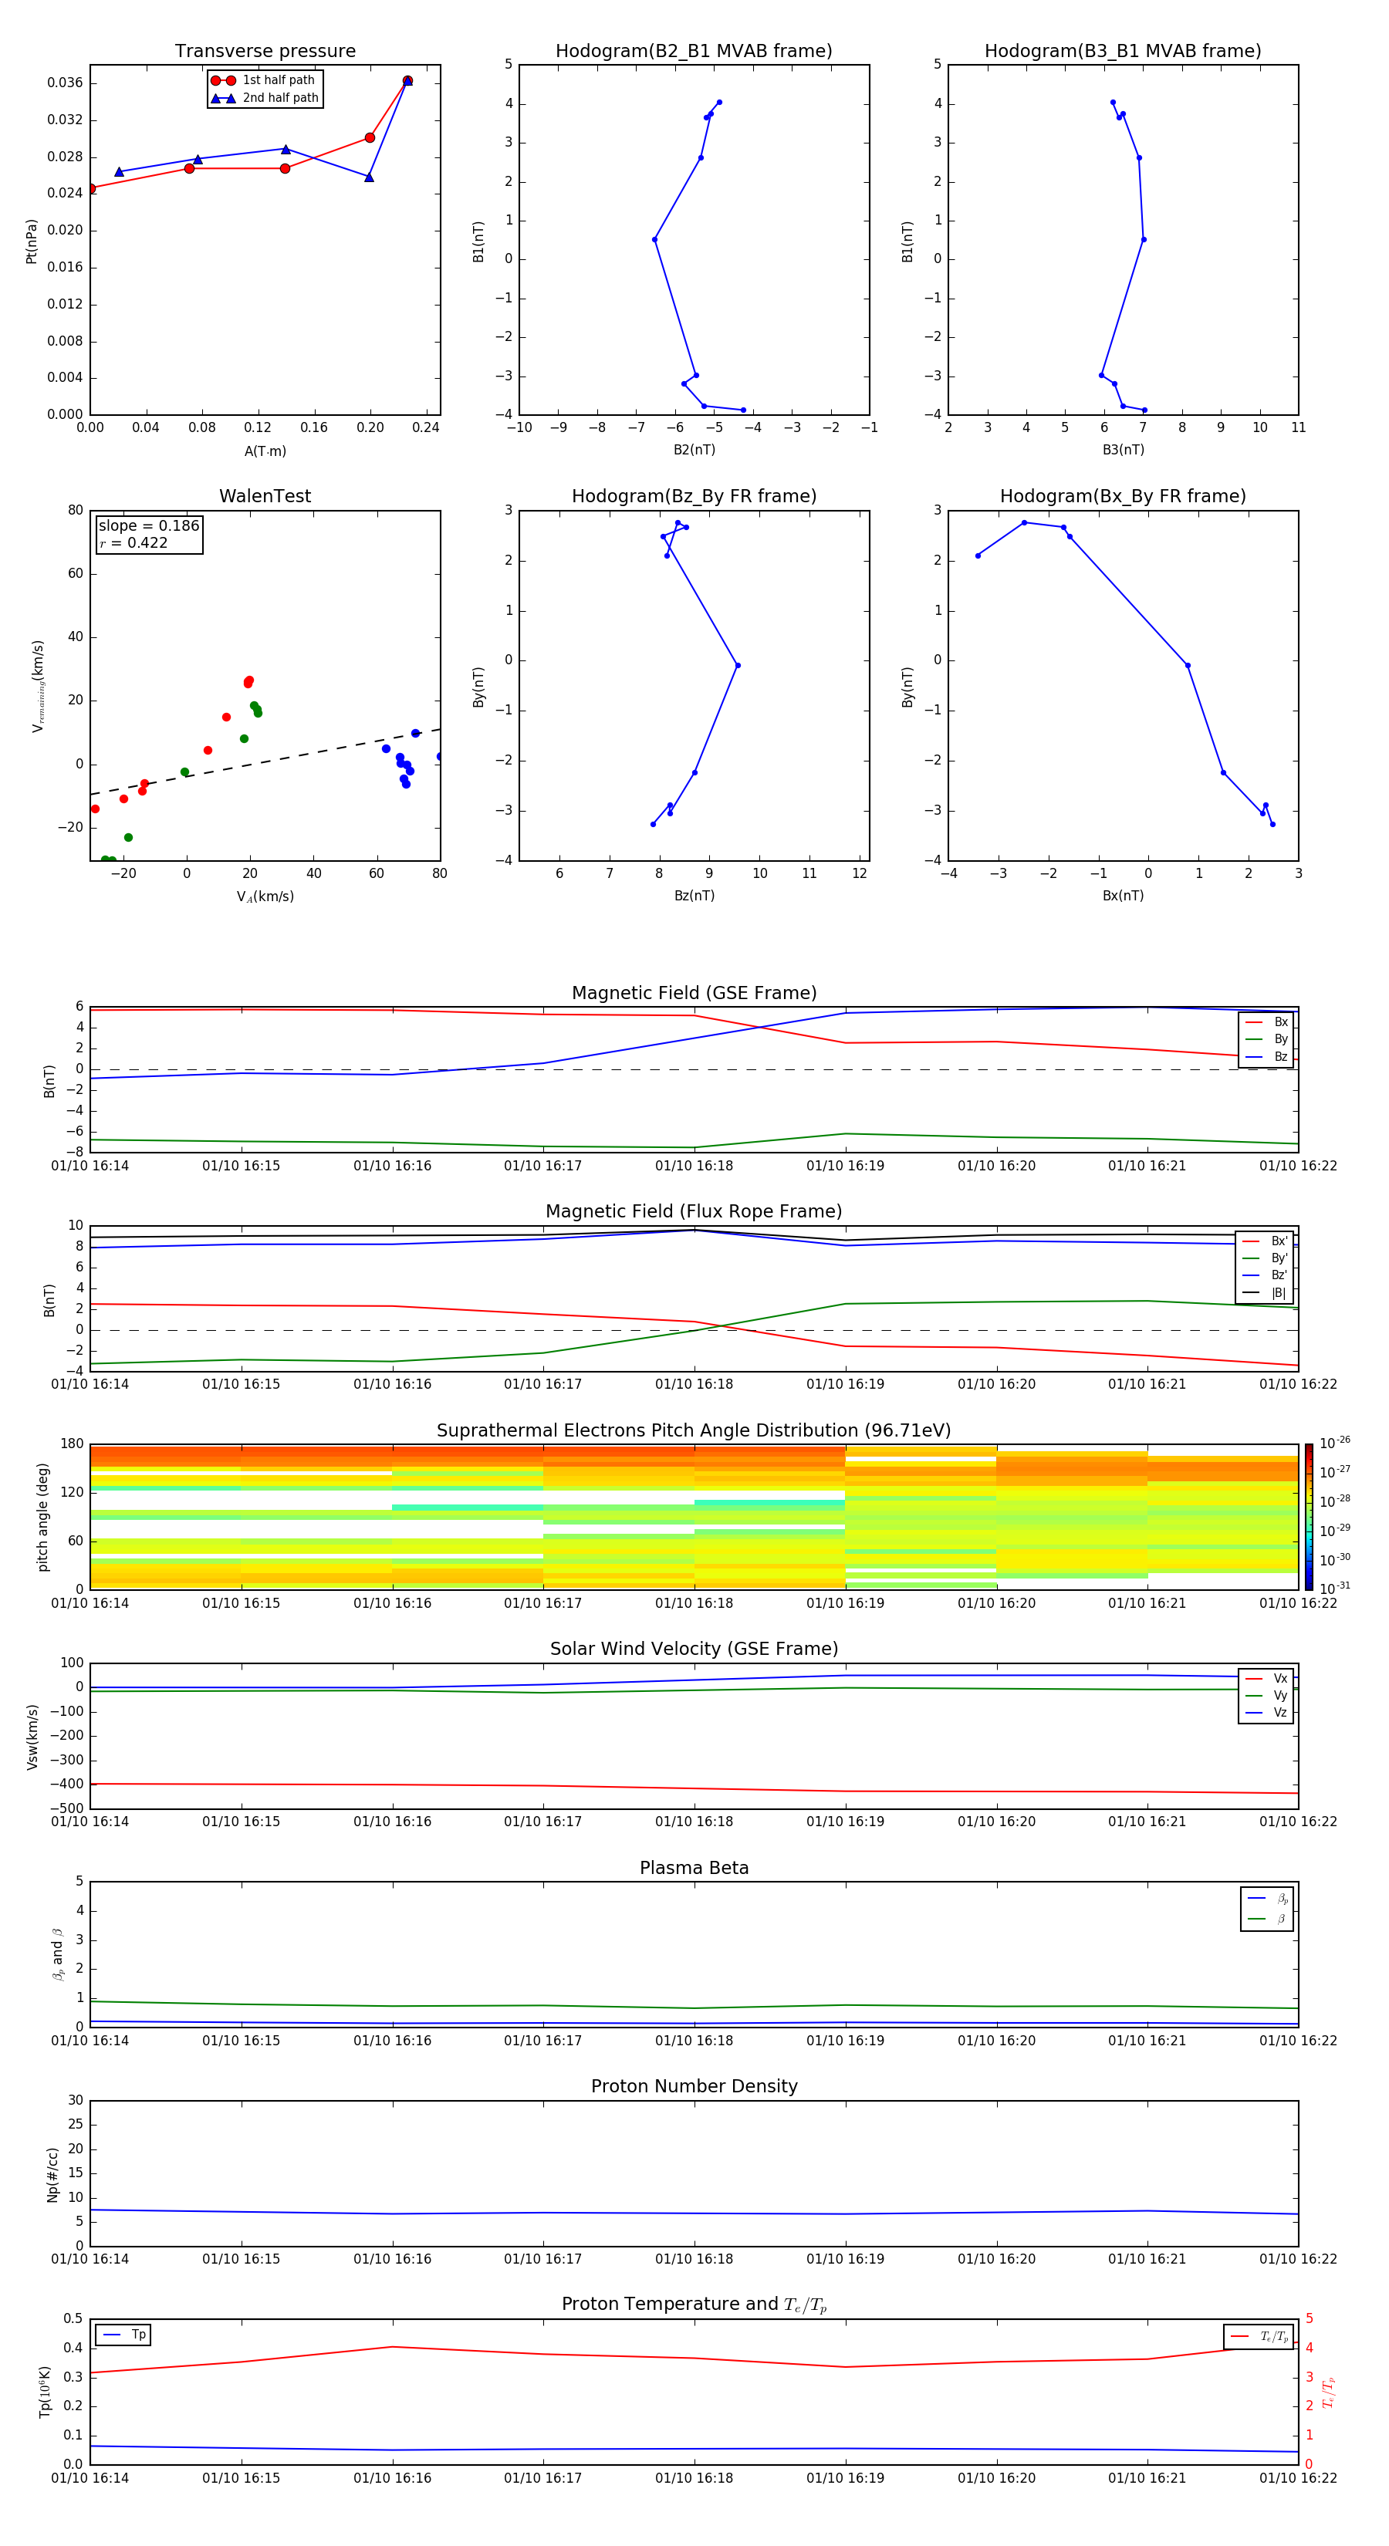Click the Te/Tp legend entry
Image resolution: width=1389 pixels, height=2546 pixels.
(1259, 2336)
